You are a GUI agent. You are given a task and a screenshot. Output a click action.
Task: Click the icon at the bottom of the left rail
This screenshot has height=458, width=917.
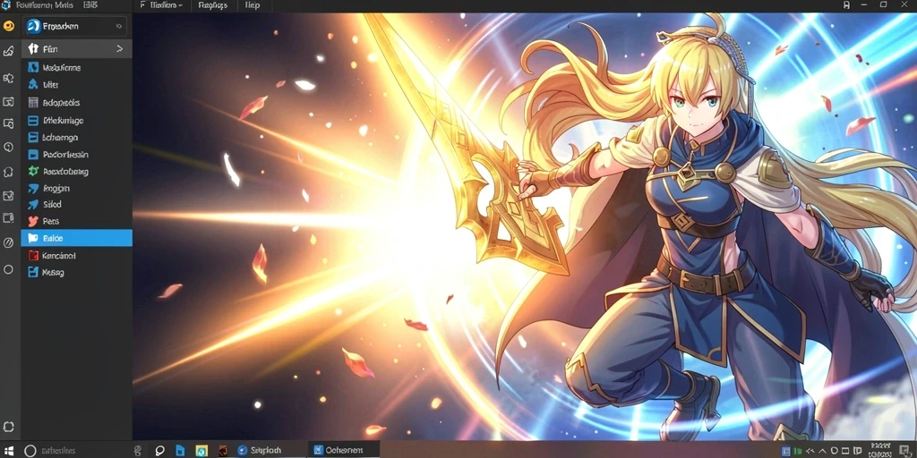coord(8,427)
